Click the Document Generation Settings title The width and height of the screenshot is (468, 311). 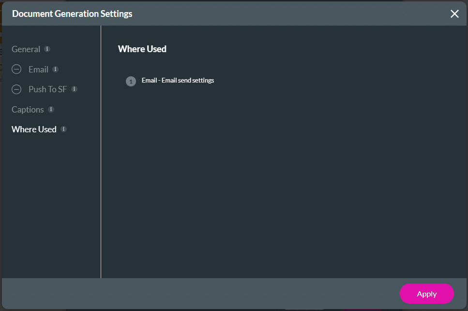[x=72, y=14]
